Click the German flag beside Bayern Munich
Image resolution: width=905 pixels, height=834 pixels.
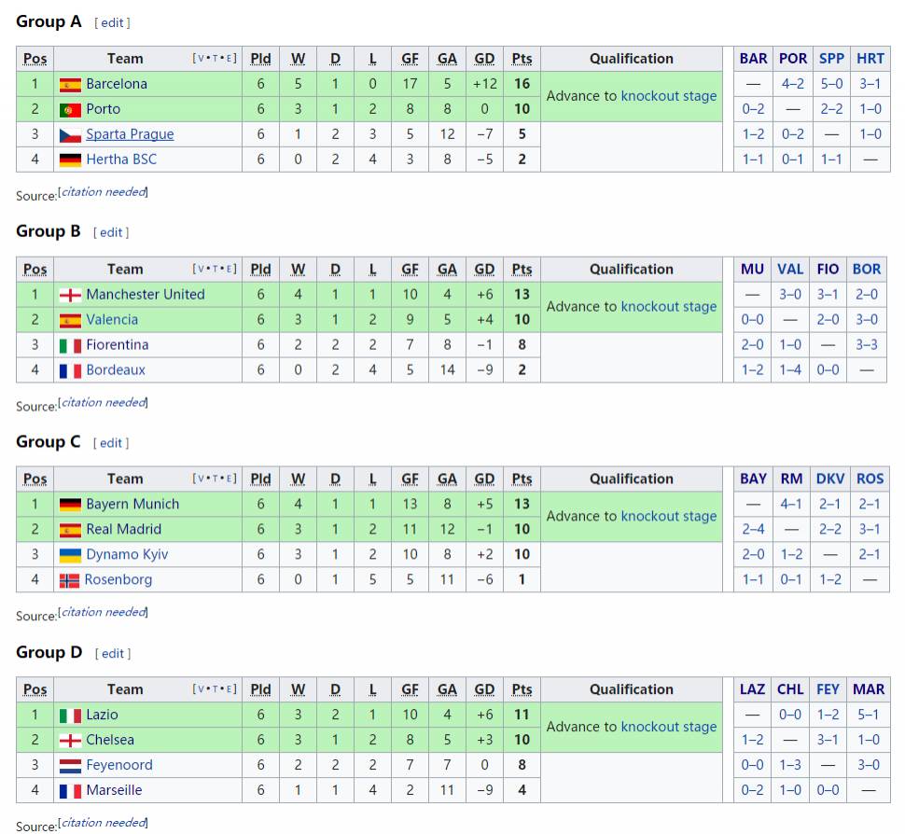[70, 504]
